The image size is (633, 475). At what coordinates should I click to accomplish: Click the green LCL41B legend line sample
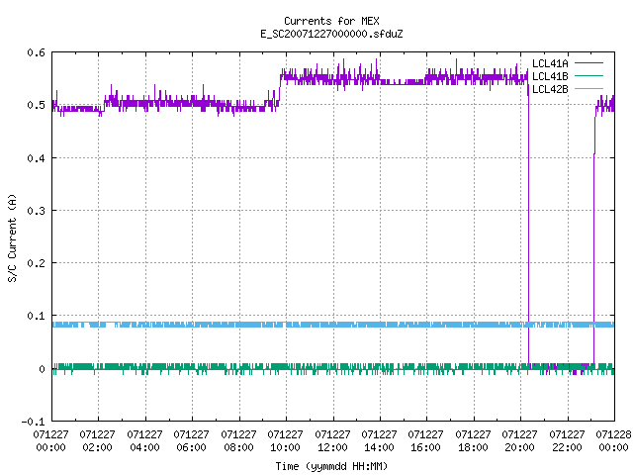588,75
